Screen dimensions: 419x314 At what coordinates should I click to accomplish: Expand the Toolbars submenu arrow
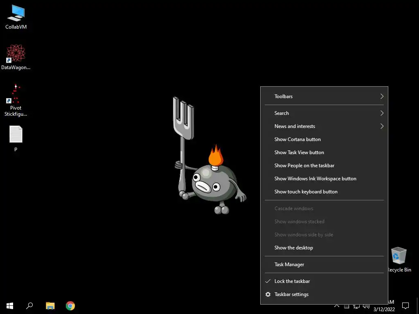point(382,96)
